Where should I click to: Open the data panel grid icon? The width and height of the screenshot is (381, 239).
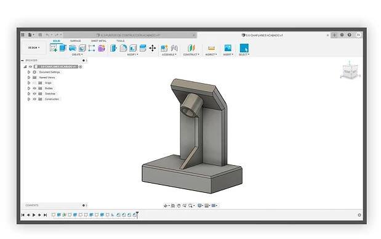click(23, 35)
